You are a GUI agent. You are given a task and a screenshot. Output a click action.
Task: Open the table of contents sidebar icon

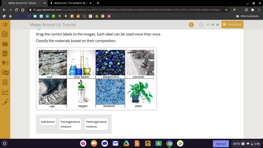click(x=5, y=25)
